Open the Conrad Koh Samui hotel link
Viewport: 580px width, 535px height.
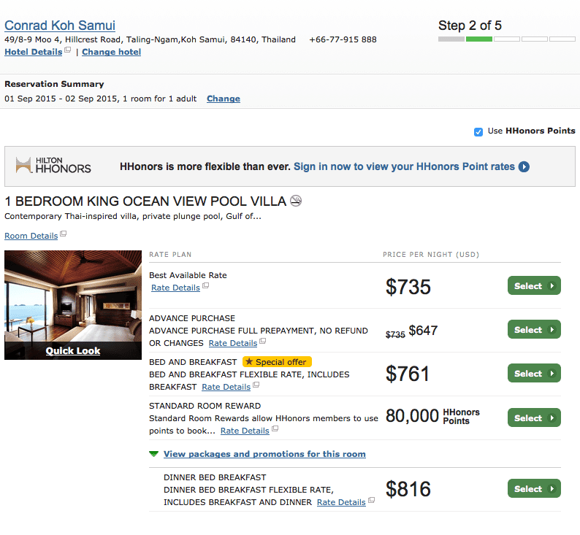pyautogui.click(x=60, y=26)
